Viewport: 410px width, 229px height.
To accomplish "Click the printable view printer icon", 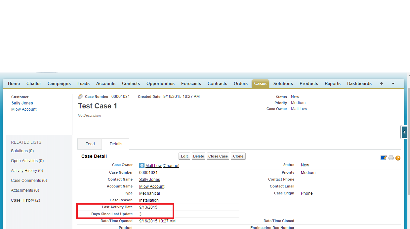I will click(x=391, y=158).
